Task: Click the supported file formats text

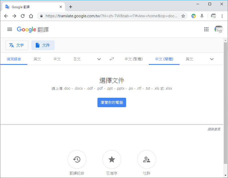Action: 112,88
